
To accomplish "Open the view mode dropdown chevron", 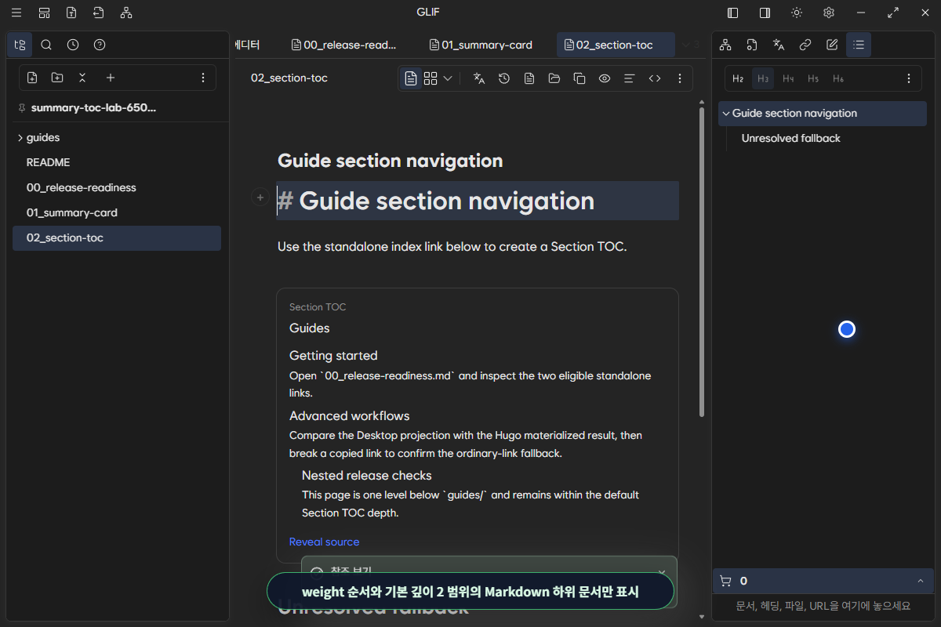I will pos(448,78).
